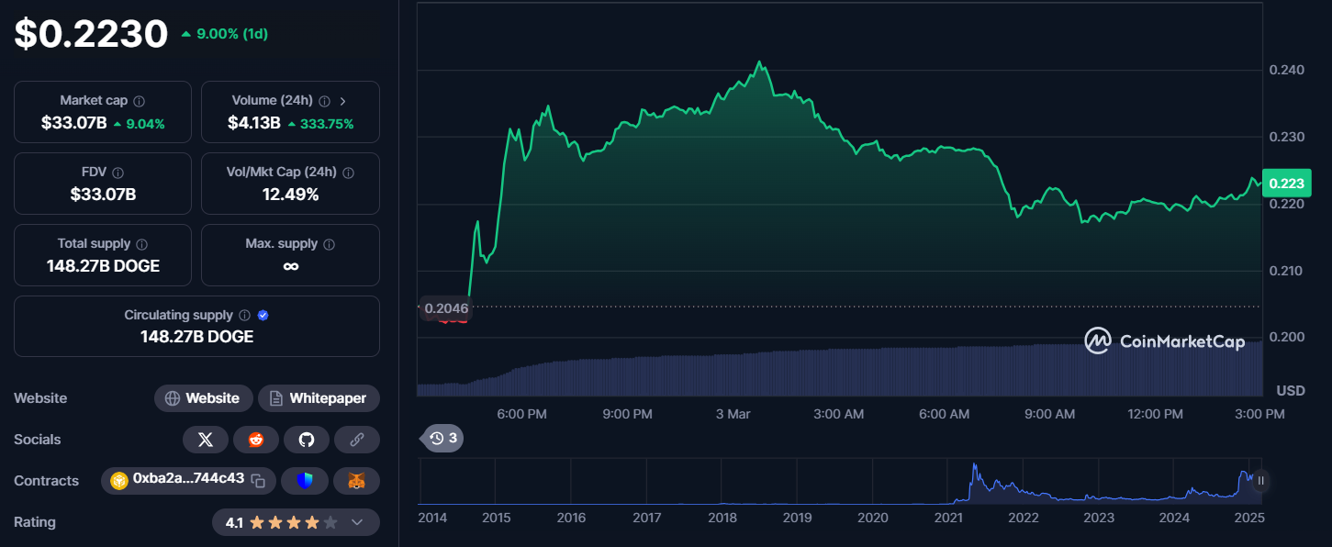Click the MetaMask fox icon
The width and height of the screenshot is (1332, 547).
pyautogui.click(x=357, y=481)
